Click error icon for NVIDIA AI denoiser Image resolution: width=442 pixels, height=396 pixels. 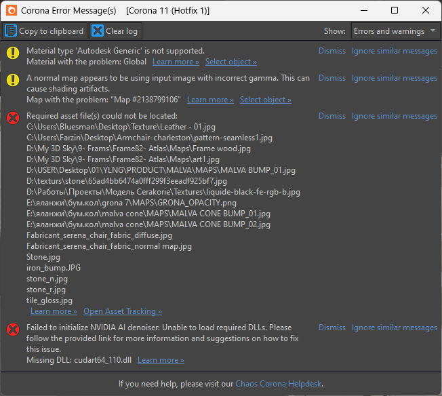tap(13, 330)
